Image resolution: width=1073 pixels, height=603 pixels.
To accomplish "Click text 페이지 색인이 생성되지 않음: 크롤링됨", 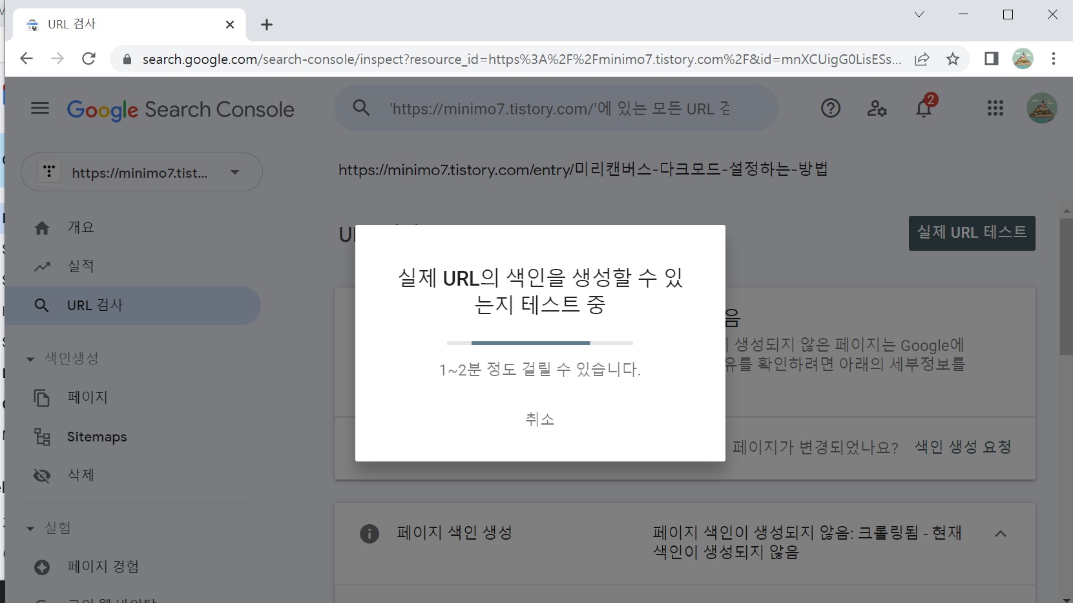I will pos(807,542).
